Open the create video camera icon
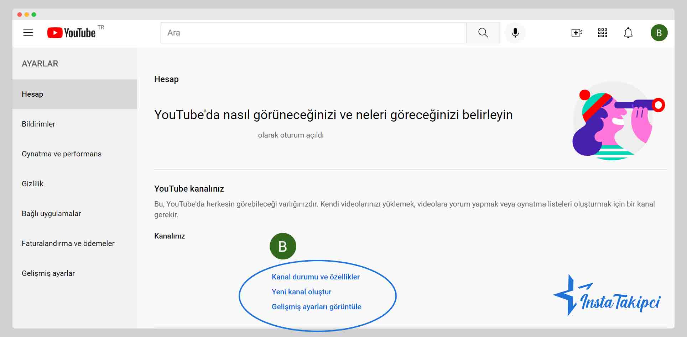 click(x=577, y=33)
